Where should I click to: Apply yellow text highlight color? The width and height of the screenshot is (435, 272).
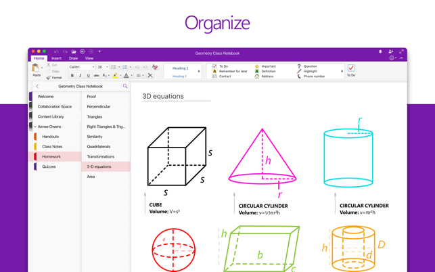point(115,76)
